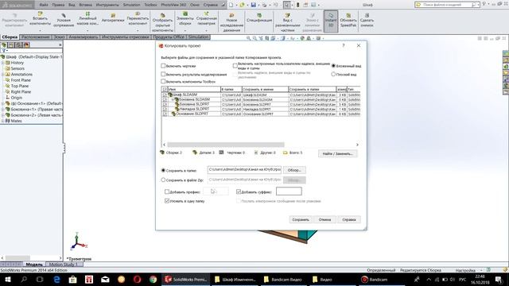509x286 pixels.
Task: Click horizontal scrollbar in file list
Action: coord(226,145)
